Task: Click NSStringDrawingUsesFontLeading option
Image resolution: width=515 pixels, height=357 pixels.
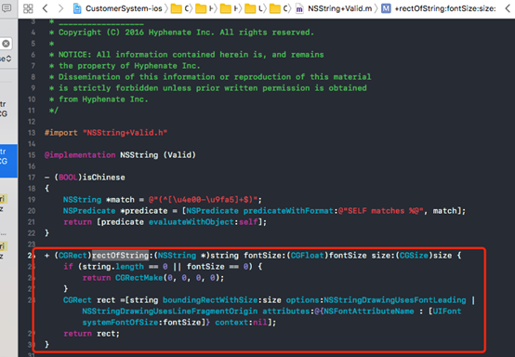Action: (395, 300)
